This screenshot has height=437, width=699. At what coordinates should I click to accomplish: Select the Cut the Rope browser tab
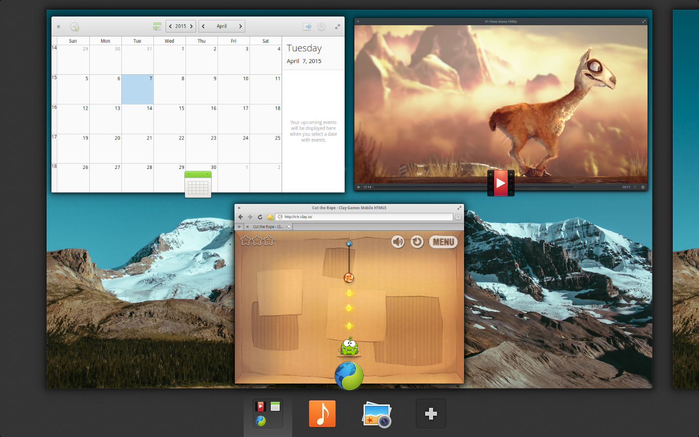coord(268,227)
